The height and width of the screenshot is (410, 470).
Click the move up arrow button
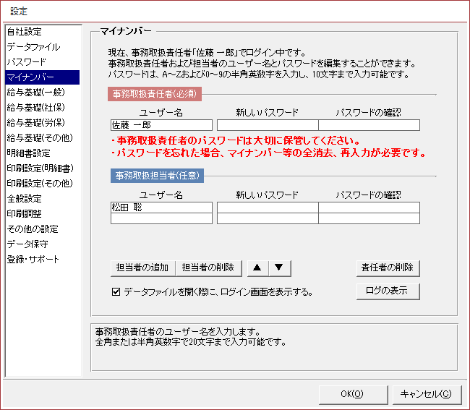tap(257, 268)
